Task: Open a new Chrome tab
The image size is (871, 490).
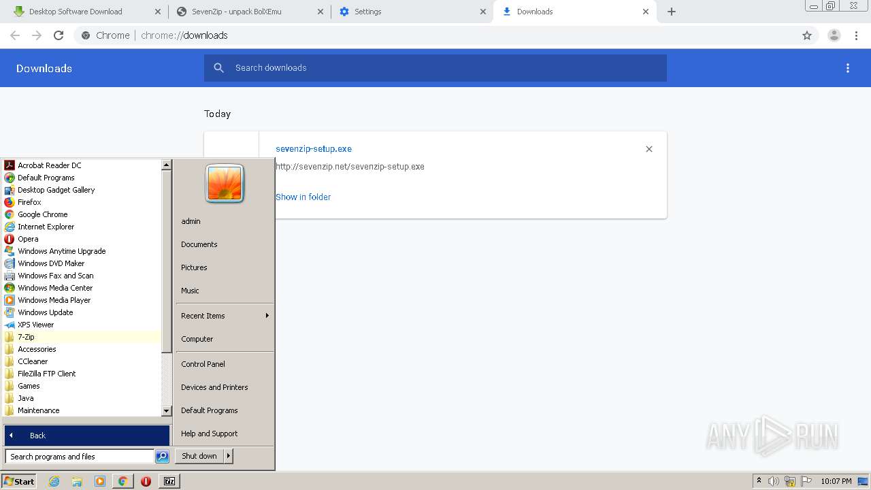Action: [672, 12]
